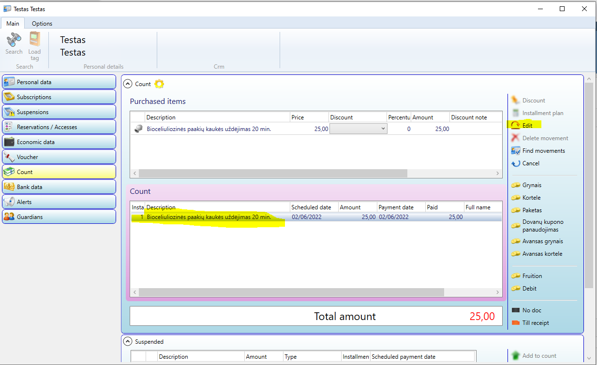Screen dimensions: 597x365
Task: Click the Type column header in Suspended
Action: (312, 357)
